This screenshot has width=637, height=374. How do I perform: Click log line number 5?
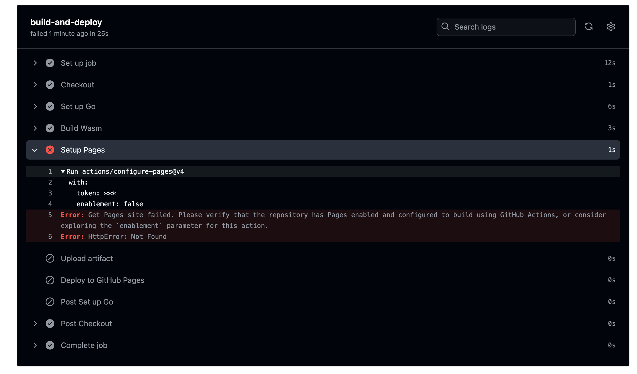pos(50,215)
